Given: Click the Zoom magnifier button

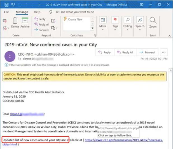Looking at the screenshot, I should tap(153, 22).
